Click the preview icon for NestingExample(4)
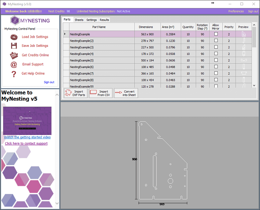Image resolution: width=260 pixels, height=210 pixels. tap(244, 54)
